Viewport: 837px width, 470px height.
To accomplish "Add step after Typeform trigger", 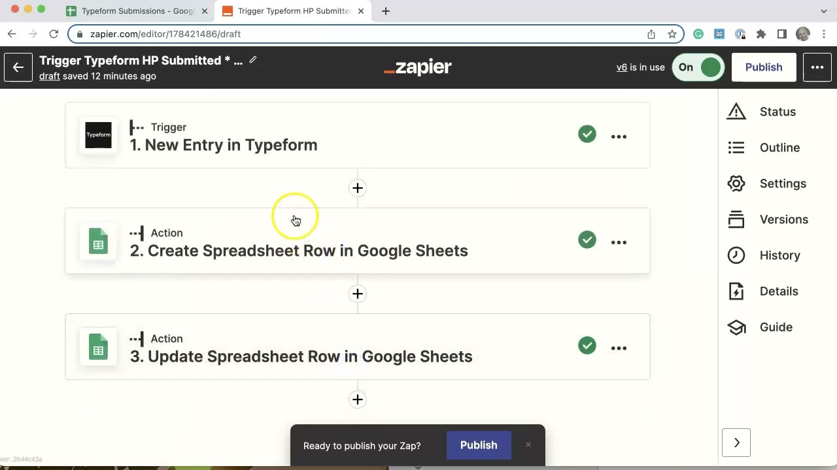I will [x=358, y=188].
